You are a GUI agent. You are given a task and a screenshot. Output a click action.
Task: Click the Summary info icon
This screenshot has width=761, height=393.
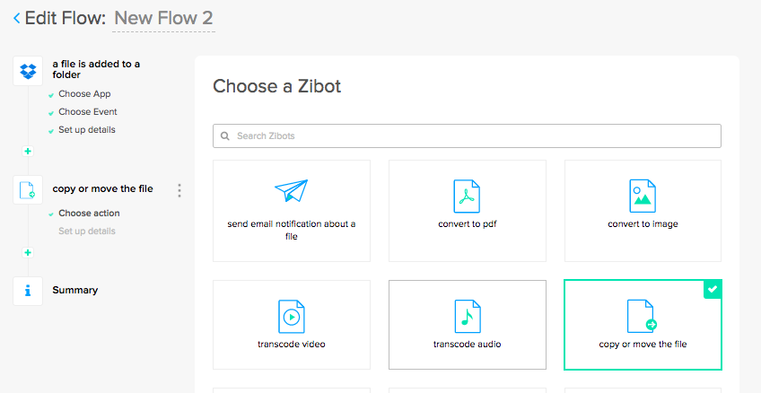click(28, 291)
